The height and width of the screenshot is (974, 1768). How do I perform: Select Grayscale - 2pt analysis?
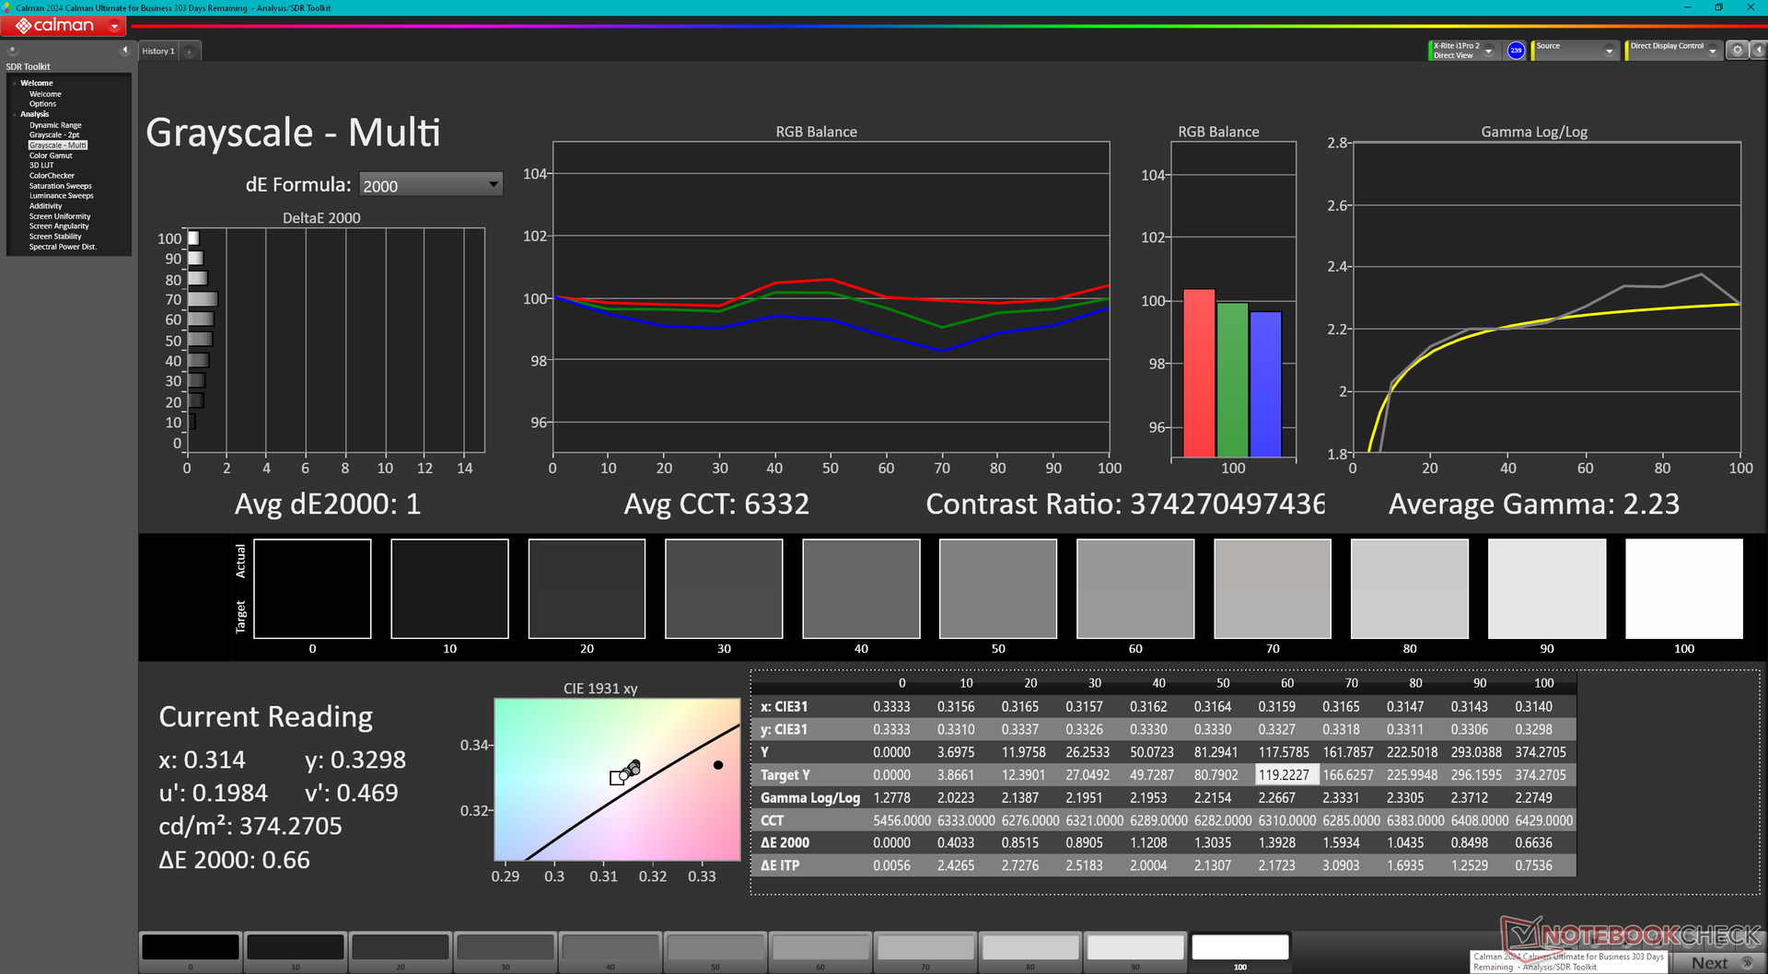pyautogui.click(x=54, y=135)
